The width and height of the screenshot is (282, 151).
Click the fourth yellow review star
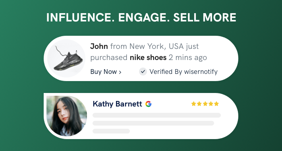(x=211, y=104)
